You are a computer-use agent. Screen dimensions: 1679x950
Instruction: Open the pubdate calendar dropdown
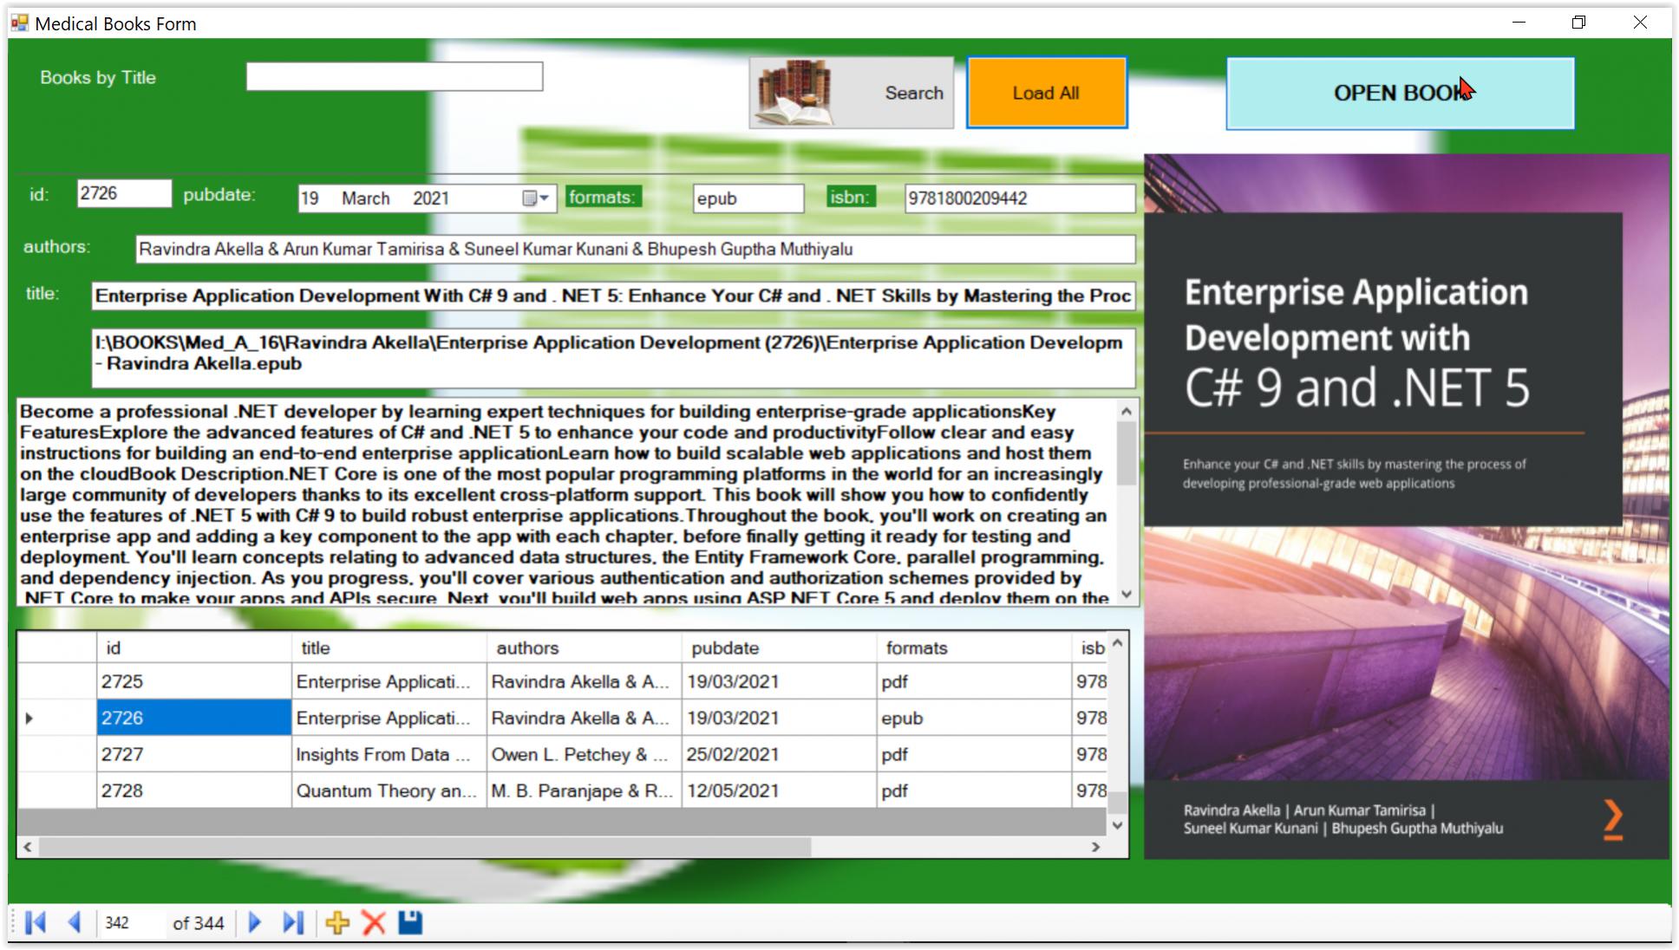pyautogui.click(x=536, y=198)
